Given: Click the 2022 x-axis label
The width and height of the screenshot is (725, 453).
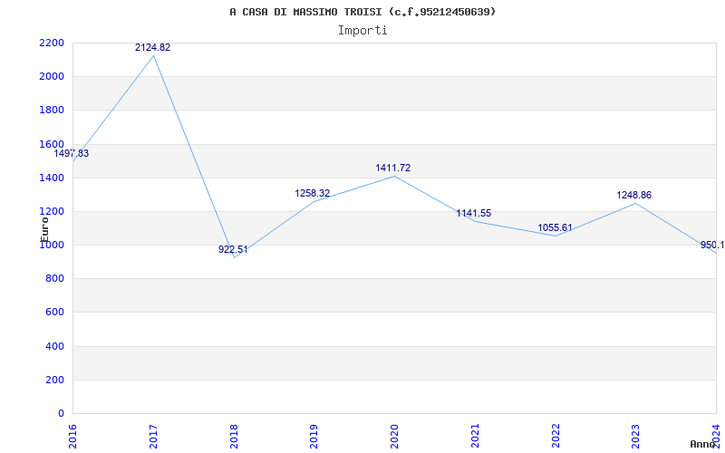Looking at the screenshot, I should click(556, 436).
